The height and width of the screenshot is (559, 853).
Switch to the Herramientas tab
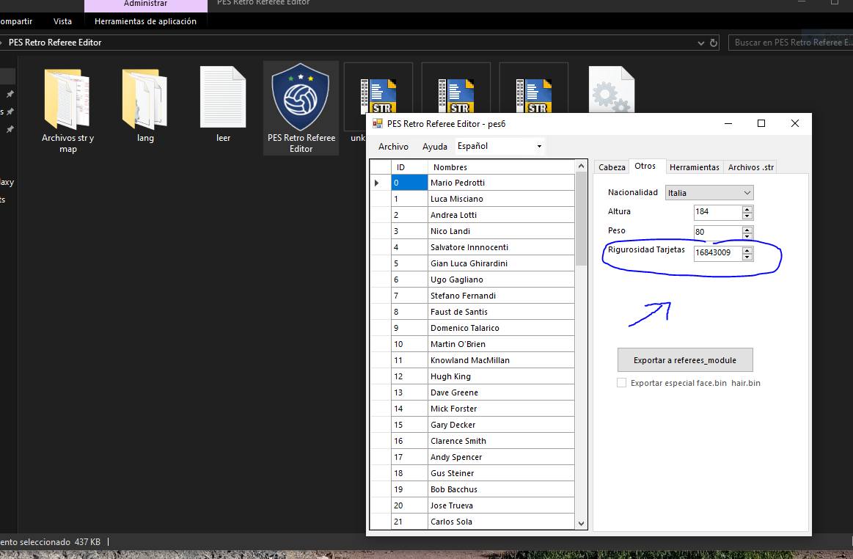click(694, 167)
